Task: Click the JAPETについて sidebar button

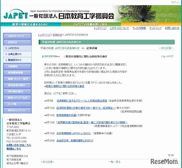Action: [x=17, y=36]
